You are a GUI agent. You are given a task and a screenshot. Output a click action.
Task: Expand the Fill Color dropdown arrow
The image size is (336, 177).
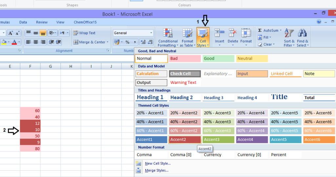coord(9,42)
